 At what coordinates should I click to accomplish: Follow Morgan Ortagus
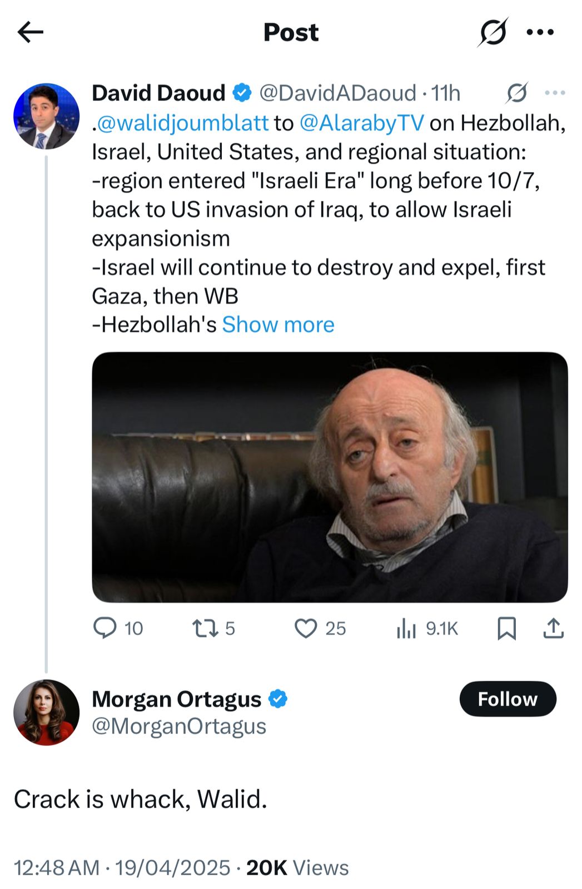[x=508, y=698]
